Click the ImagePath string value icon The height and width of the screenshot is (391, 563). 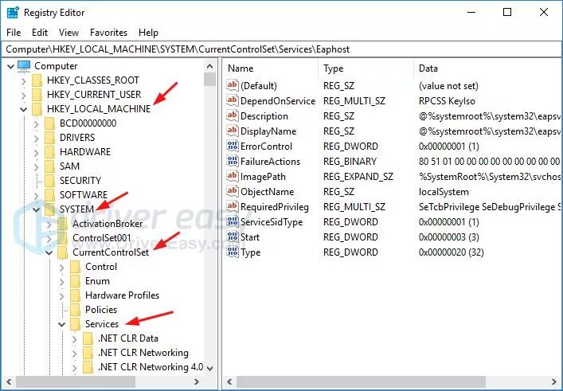coord(233,176)
